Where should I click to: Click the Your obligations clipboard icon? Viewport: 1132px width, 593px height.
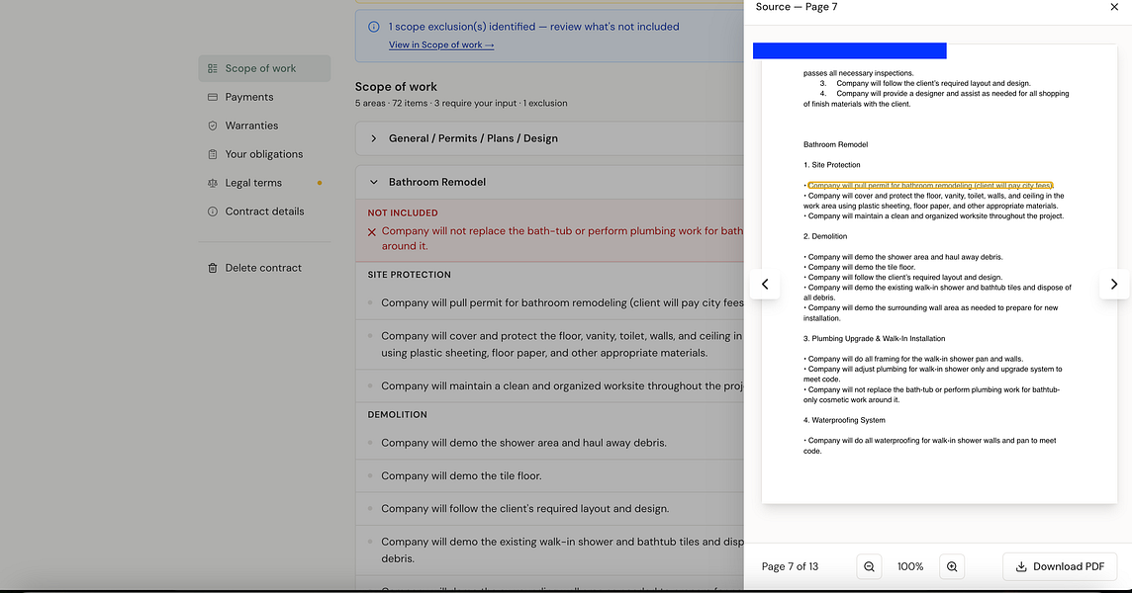tap(212, 154)
